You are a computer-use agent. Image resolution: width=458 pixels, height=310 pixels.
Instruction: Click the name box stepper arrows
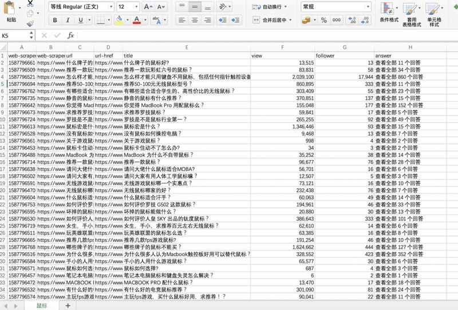[31, 35]
